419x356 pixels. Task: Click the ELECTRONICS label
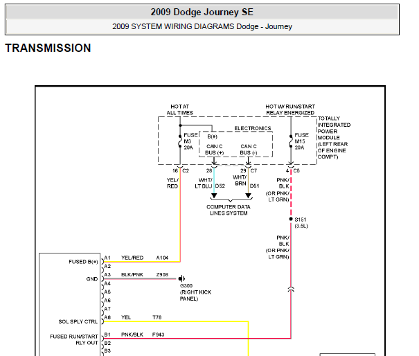pos(253,128)
